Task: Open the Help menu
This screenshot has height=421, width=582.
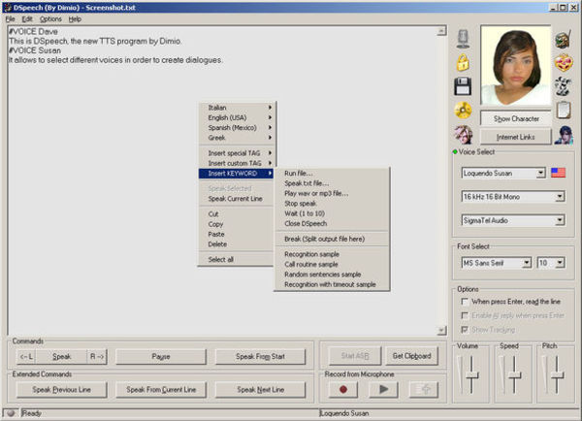Action: 75,19
